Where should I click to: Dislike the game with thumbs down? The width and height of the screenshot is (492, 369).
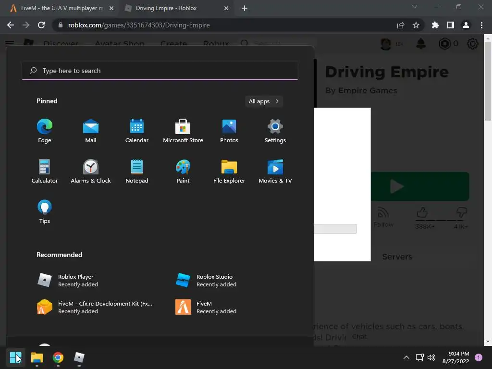[x=461, y=213]
